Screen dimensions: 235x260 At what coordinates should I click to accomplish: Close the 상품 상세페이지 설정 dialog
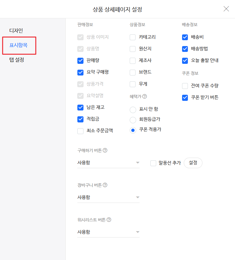226,9
